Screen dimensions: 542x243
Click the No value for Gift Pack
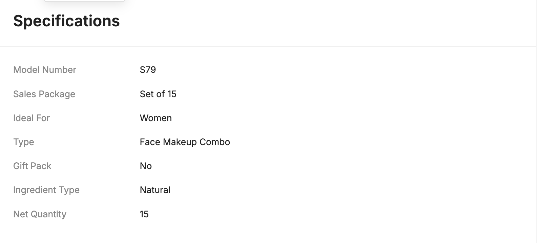point(146,166)
